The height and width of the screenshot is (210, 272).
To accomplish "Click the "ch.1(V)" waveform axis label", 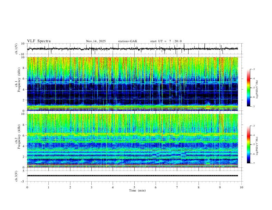I will 16,49.
